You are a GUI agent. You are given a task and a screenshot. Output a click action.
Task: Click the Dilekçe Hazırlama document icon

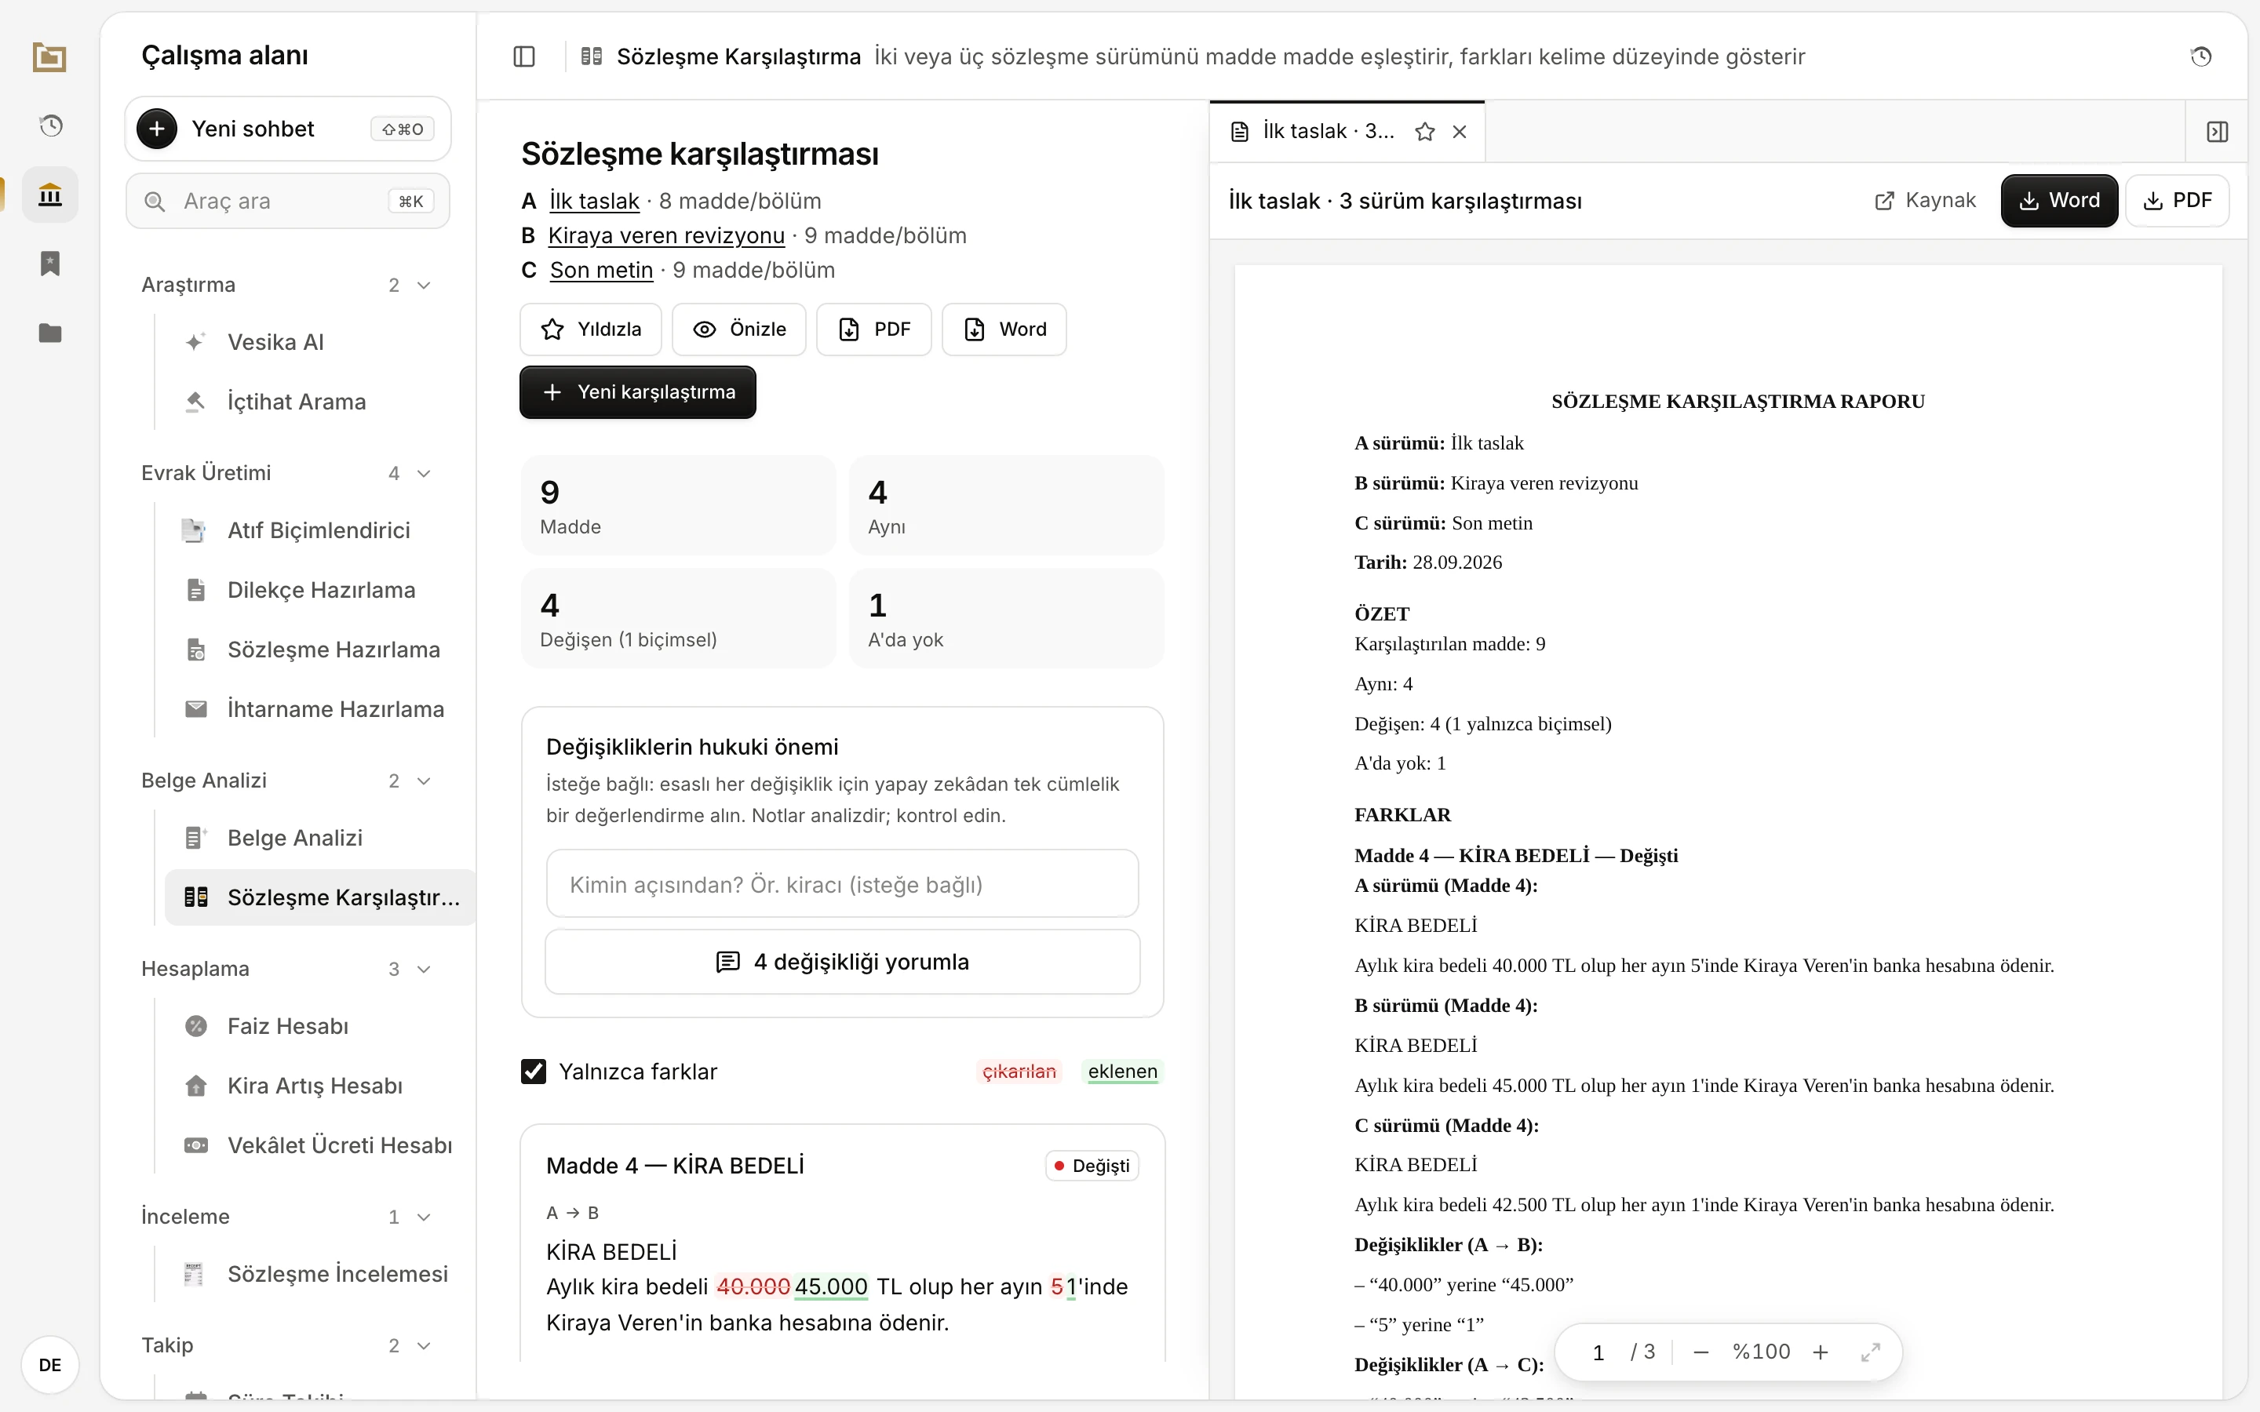pos(196,590)
